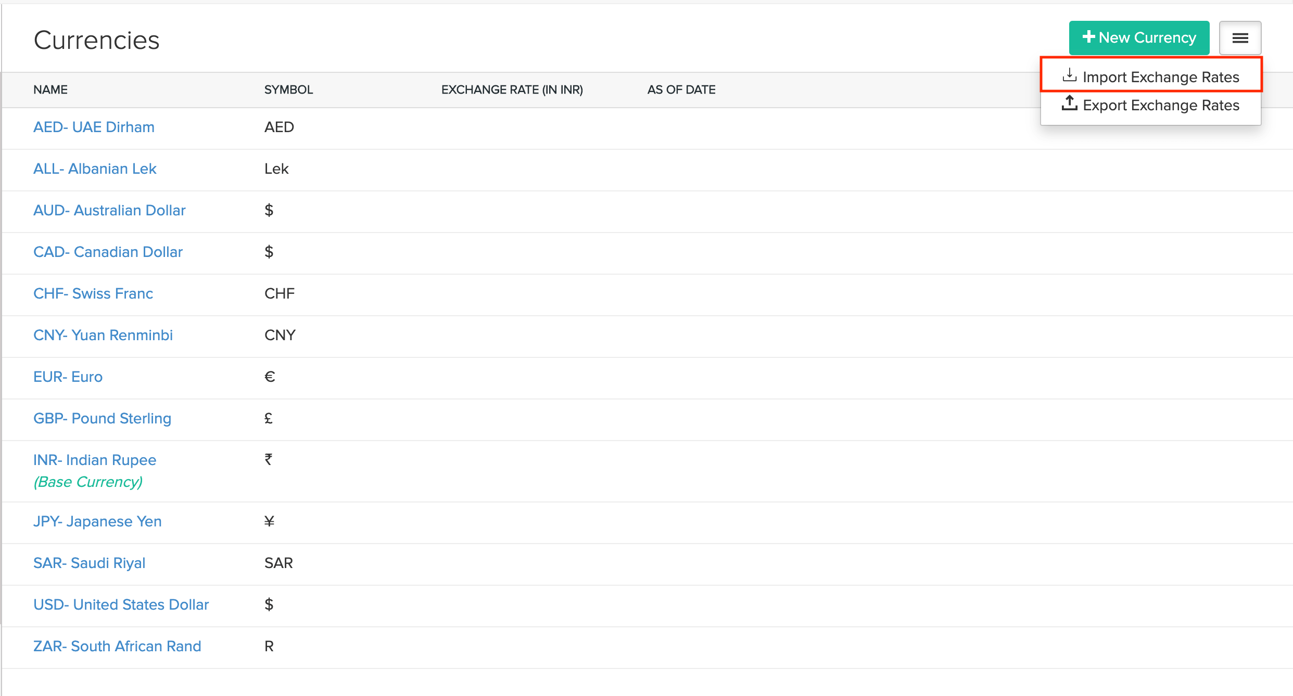Open GBP- Pound Sterling link
1293x696 pixels.
102,418
